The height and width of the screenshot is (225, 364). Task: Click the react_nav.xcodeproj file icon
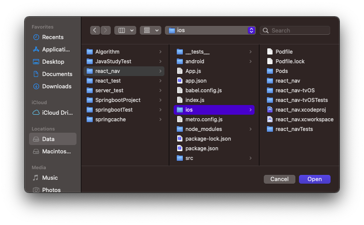click(x=270, y=110)
